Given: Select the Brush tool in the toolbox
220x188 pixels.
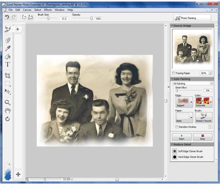Looking at the screenshot, I should coord(8,29).
